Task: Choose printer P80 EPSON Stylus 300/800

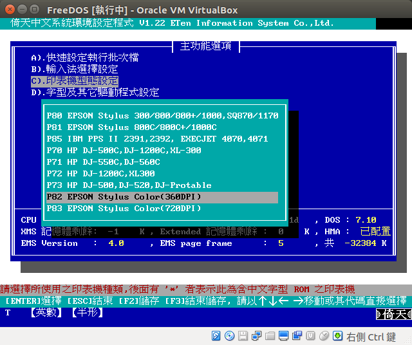Action: click(162, 116)
